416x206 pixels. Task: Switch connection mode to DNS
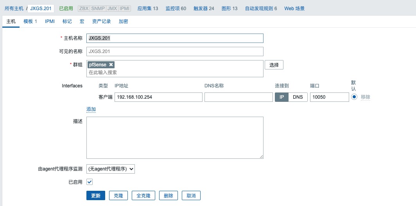coord(298,97)
